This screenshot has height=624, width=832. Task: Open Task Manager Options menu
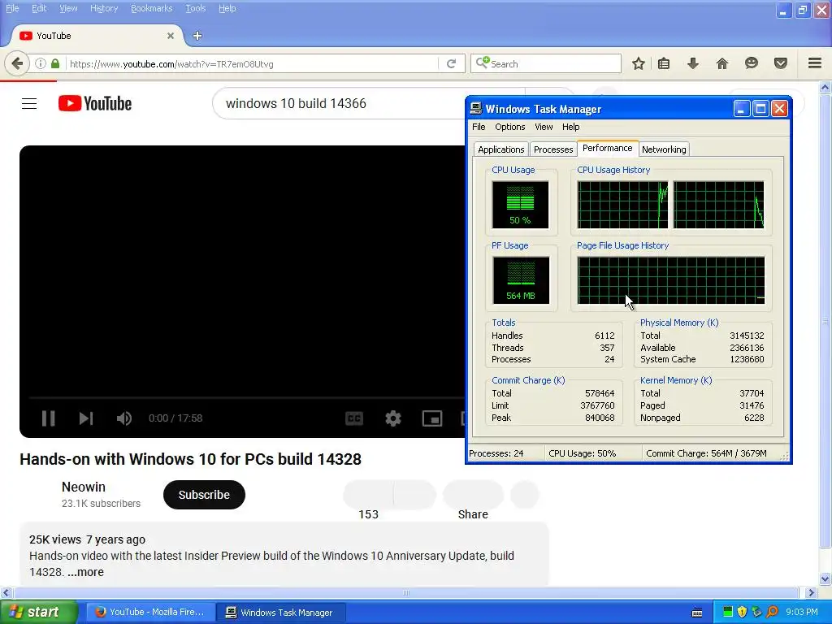510,127
